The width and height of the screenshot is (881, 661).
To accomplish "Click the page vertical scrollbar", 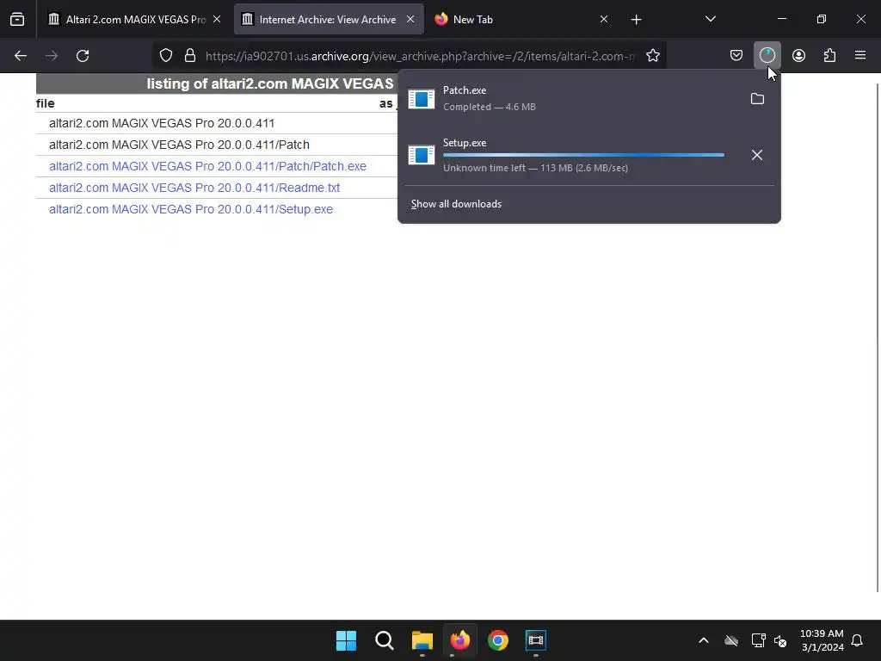I will click(x=878, y=337).
